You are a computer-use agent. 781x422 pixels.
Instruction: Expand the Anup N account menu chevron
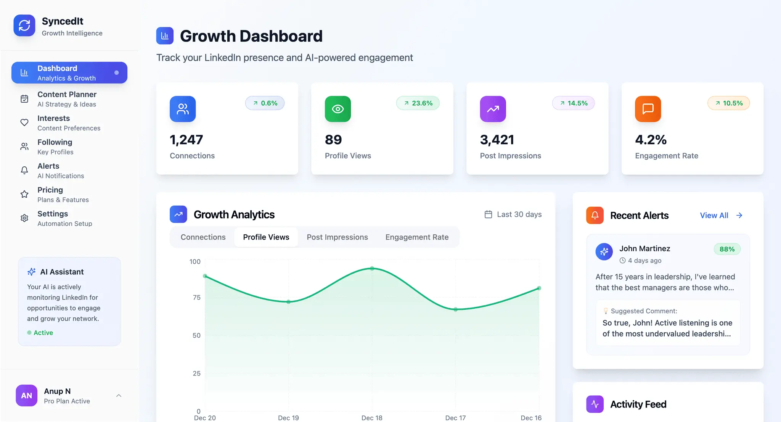click(x=119, y=396)
